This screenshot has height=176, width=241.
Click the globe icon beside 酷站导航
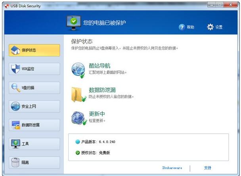tap(78, 70)
